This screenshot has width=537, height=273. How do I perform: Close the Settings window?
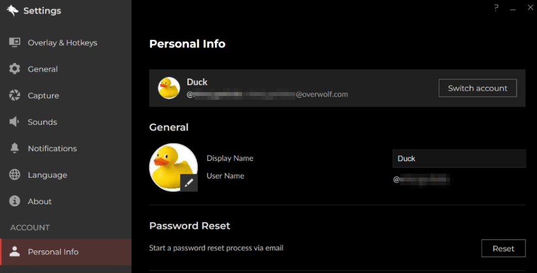coord(530,8)
